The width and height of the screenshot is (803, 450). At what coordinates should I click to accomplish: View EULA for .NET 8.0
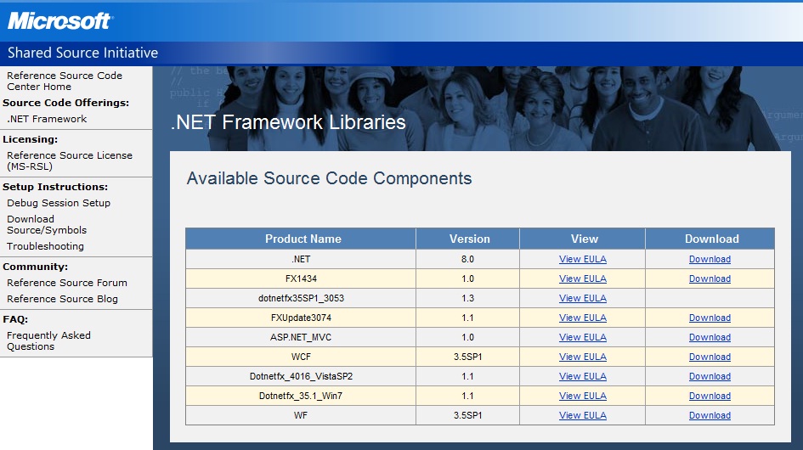582,259
